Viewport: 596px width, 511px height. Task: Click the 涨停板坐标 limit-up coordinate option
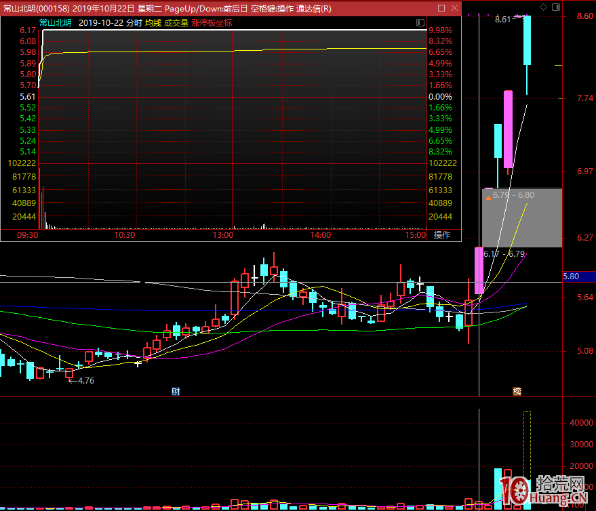(212, 22)
